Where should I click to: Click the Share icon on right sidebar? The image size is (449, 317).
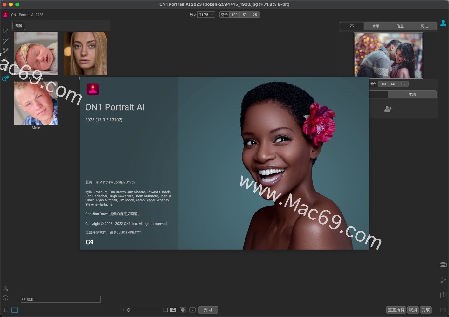click(x=443, y=280)
